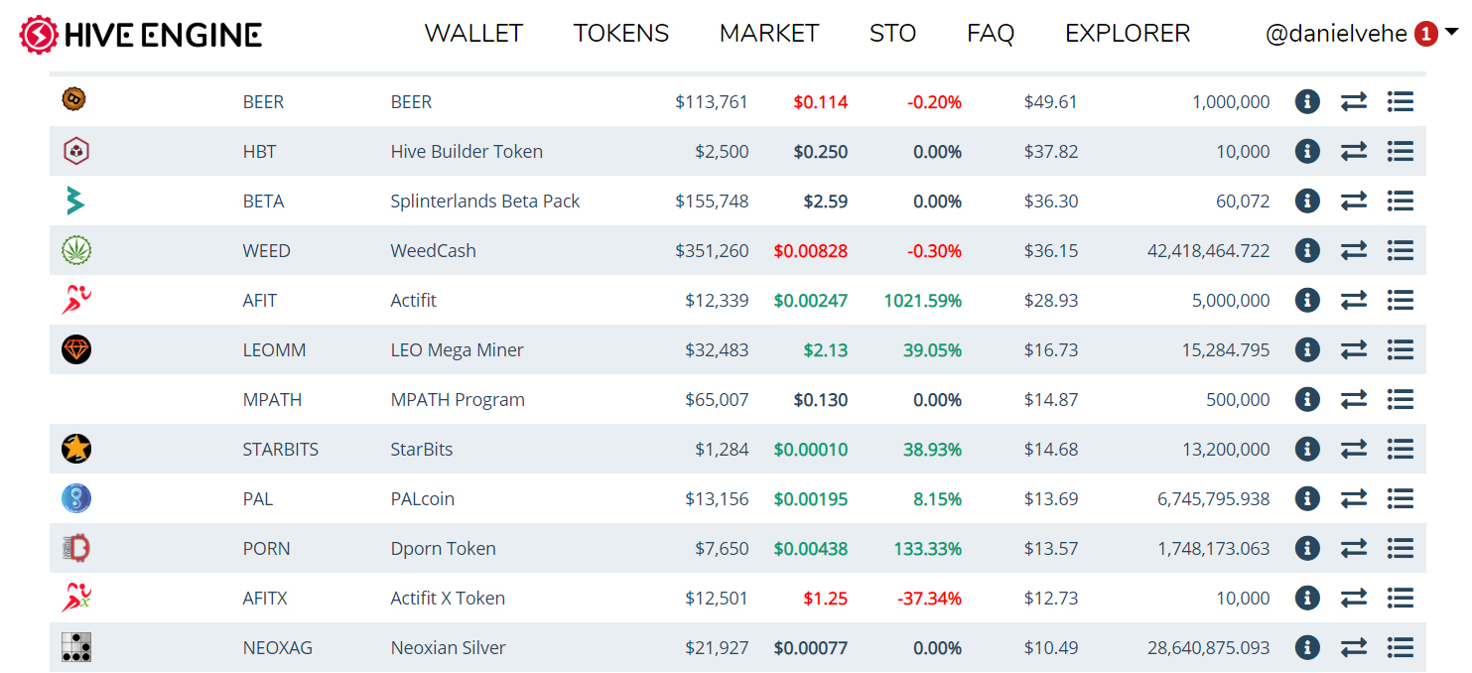Click the exchange arrows in MPATH row
The width and height of the screenshot is (1472, 673).
(x=1354, y=399)
